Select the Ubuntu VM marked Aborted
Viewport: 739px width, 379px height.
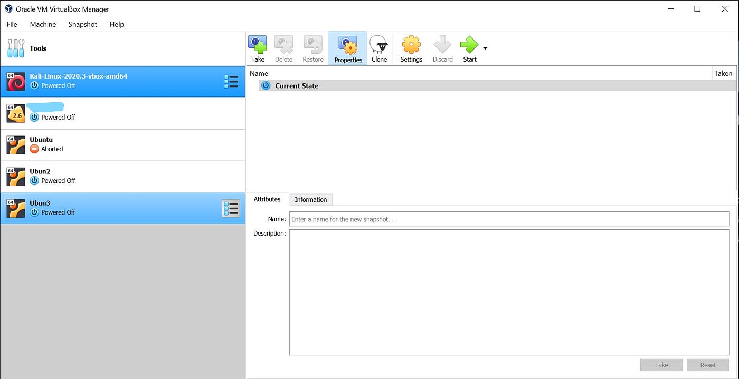click(122, 145)
